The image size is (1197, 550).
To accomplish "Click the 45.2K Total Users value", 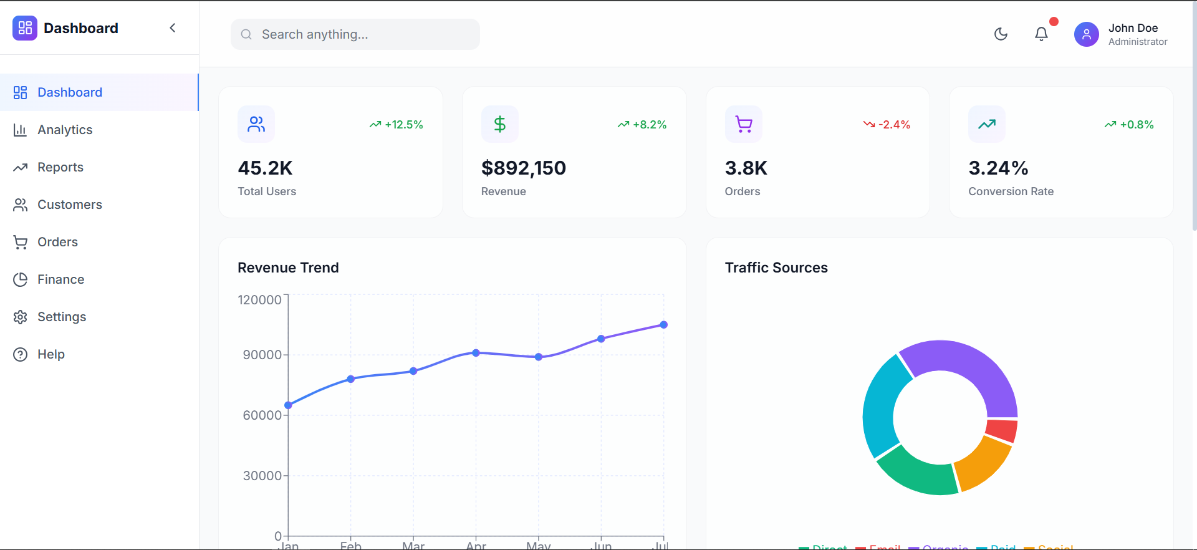I will 265,168.
